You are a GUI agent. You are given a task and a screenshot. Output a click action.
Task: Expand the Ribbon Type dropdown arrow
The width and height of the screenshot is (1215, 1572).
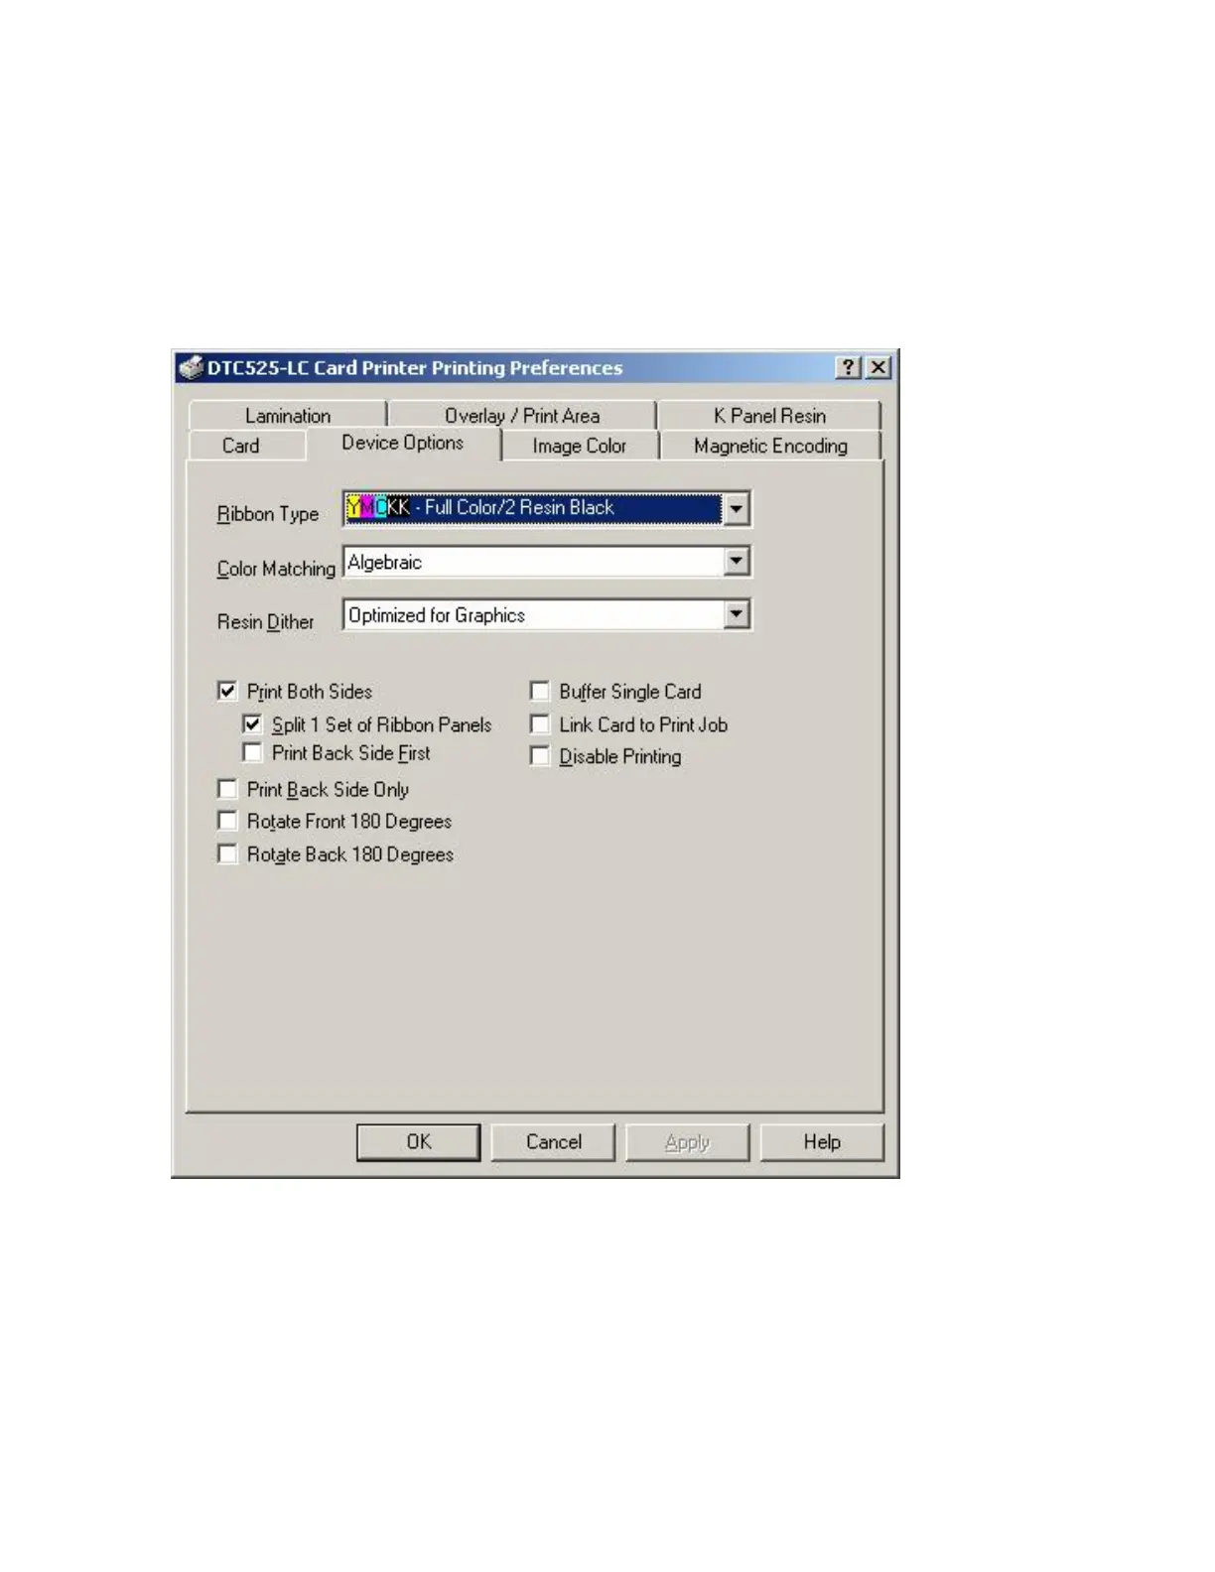tap(736, 508)
